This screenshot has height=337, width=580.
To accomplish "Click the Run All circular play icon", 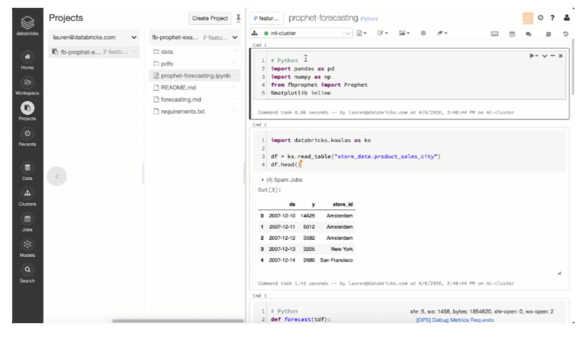I will (423, 33).
